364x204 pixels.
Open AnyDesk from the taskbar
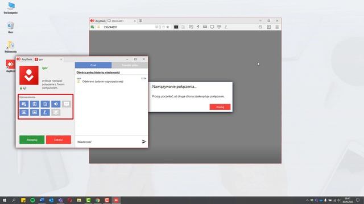(116, 200)
